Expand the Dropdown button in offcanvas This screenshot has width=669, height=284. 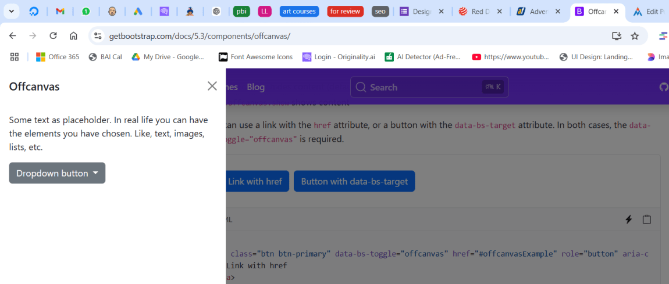57,173
